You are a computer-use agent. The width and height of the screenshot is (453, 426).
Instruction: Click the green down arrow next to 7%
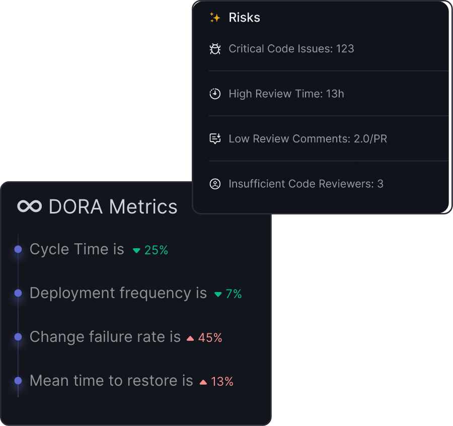pyautogui.click(x=218, y=295)
